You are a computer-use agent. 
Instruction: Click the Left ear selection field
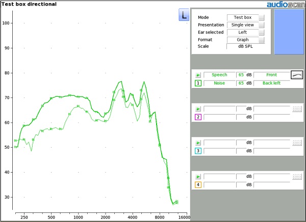click(x=243, y=32)
